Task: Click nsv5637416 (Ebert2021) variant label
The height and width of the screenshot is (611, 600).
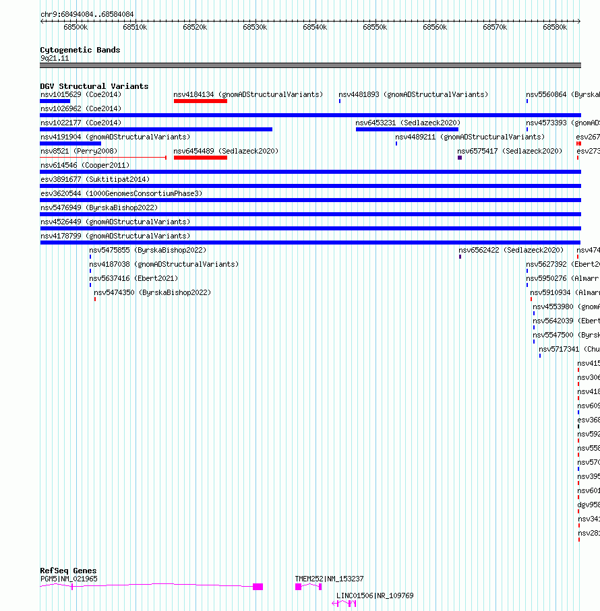Action: [133, 278]
